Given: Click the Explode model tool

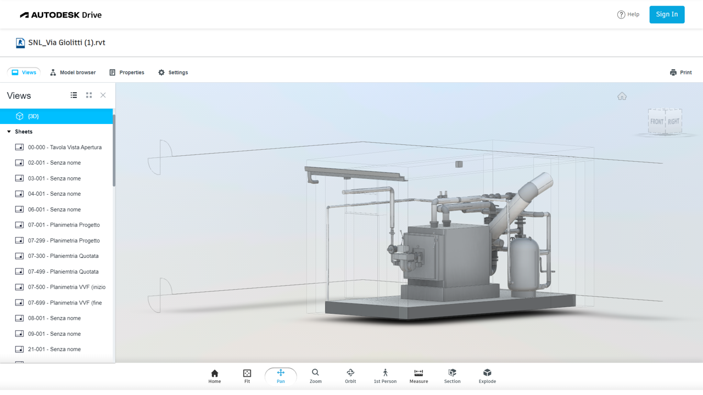Looking at the screenshot, I should click(x=487, y=376).
